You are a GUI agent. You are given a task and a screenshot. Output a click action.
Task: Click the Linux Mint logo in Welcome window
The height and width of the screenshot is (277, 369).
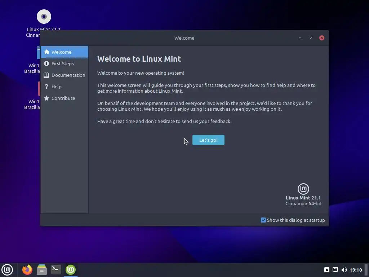point(303,189)
